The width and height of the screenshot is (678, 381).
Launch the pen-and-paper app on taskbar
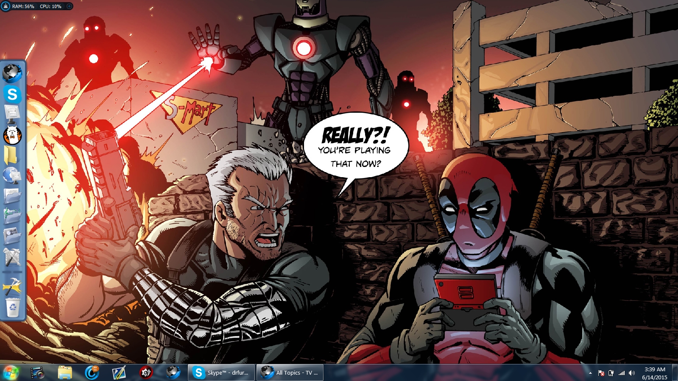119,373
